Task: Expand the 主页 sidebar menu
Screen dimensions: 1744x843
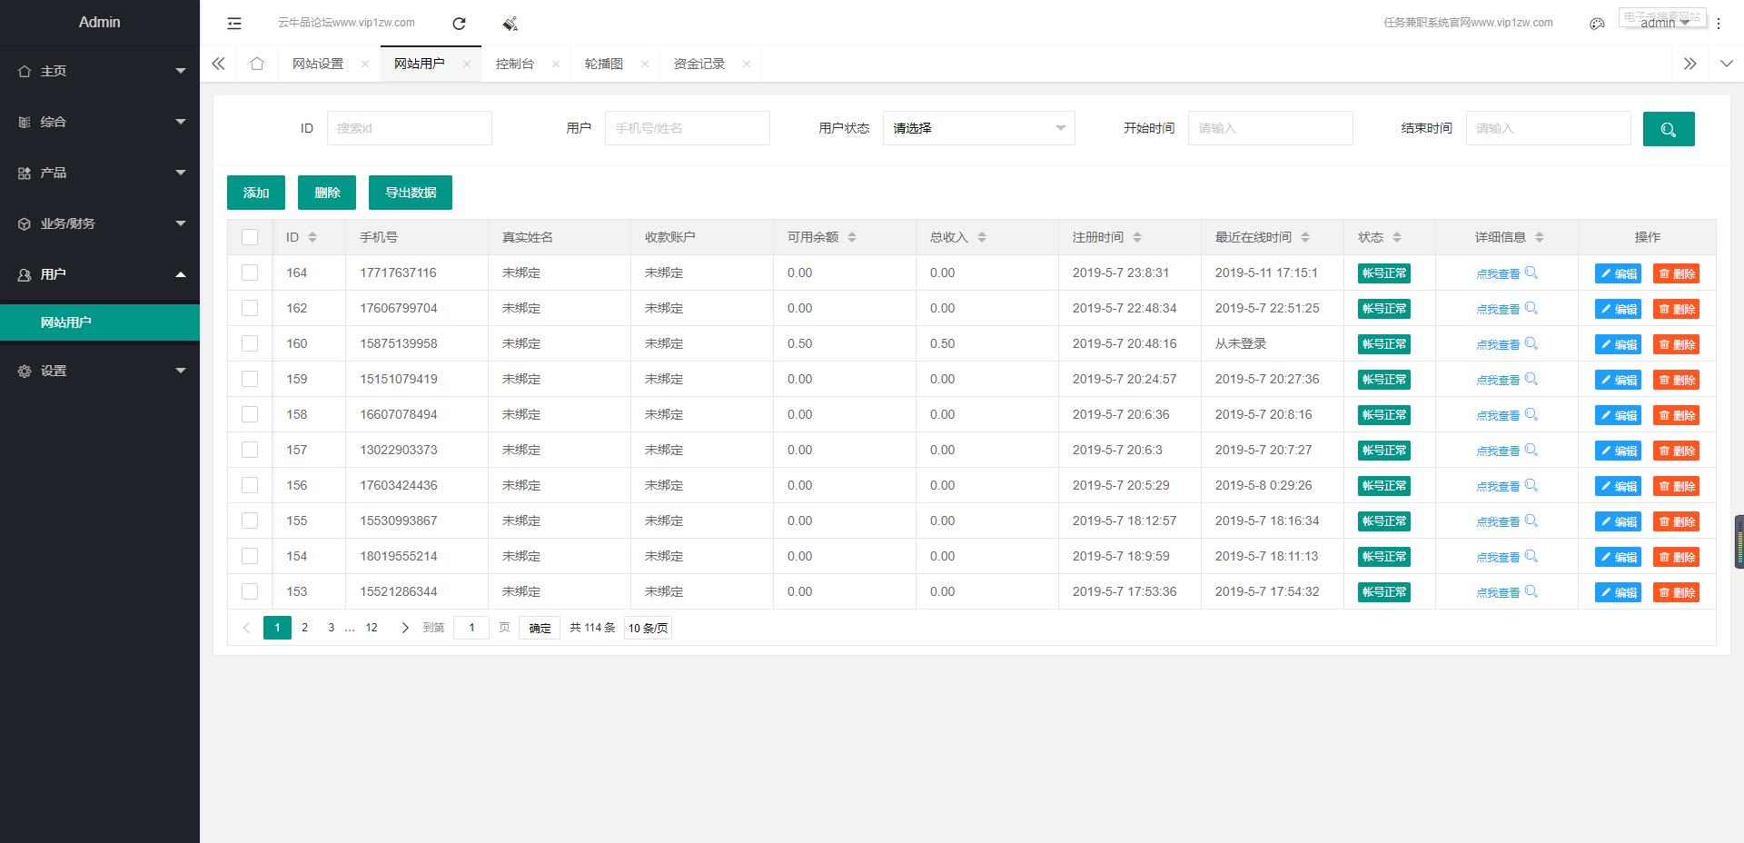Action: 100,71
